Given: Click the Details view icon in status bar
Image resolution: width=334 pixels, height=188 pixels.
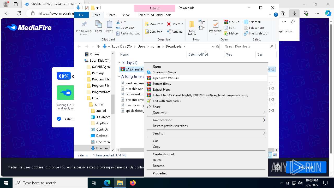Looking at the screenshot, I should [x=270, y=155].
